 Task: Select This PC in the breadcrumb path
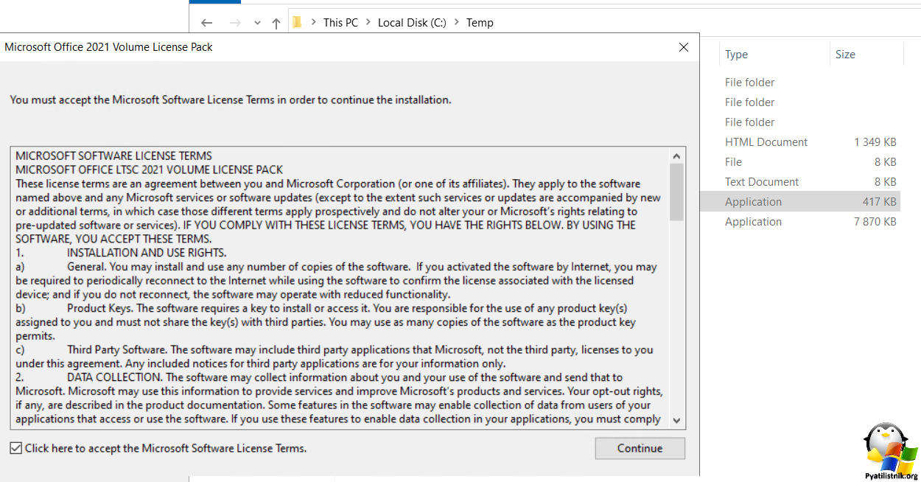pos(340,23)
